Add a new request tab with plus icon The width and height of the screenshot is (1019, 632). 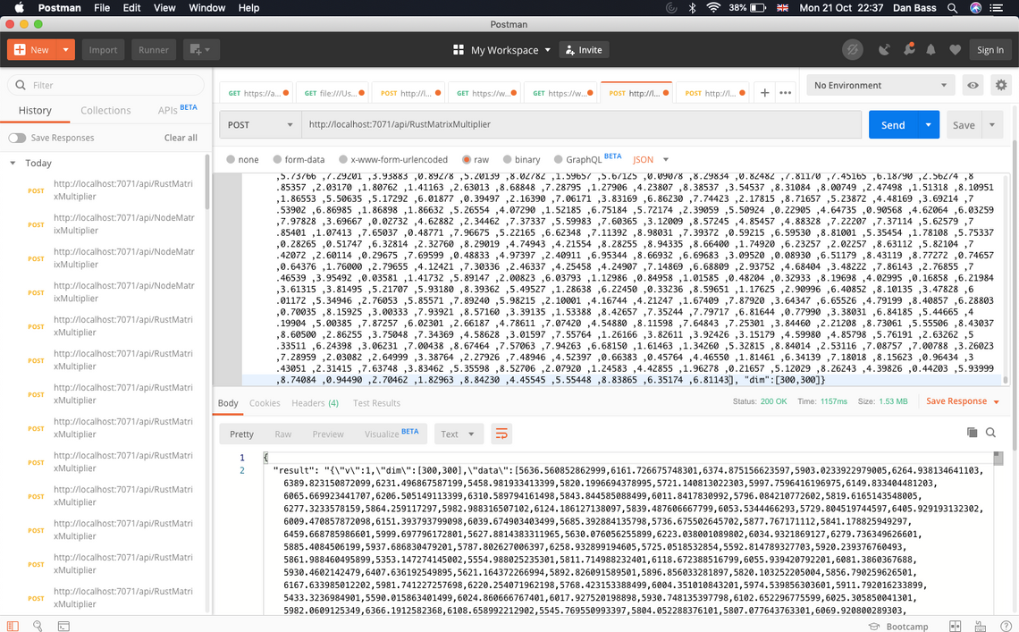[x=765, y=93]
